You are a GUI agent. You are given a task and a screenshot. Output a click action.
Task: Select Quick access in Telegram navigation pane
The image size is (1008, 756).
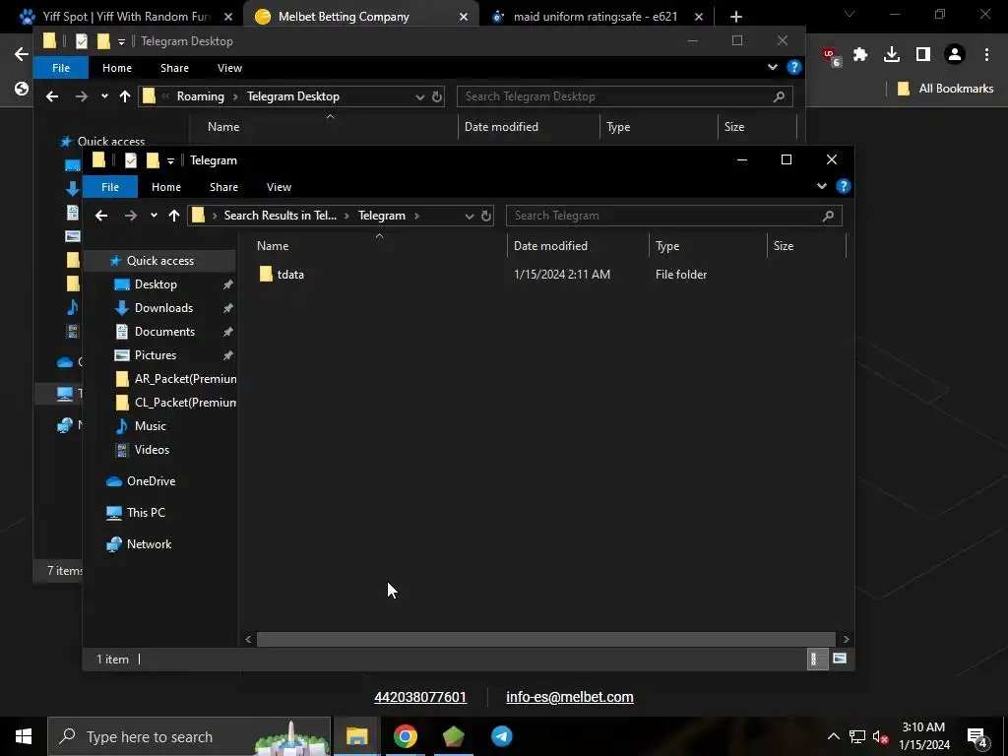click(160, 260)
